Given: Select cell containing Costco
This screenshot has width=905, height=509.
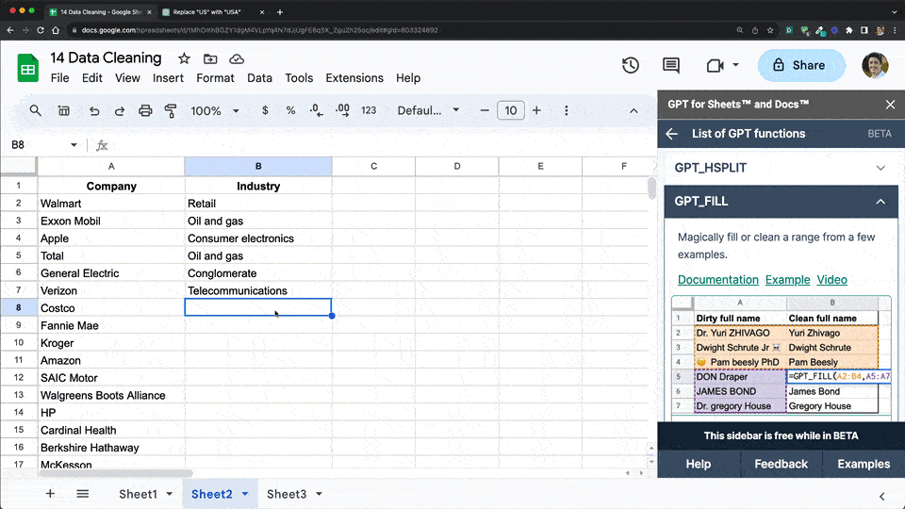Looking at the screenshot, I should 111,308.
